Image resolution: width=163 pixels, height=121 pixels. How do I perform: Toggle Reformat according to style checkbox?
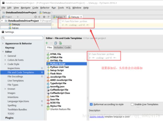coord(91,104)
